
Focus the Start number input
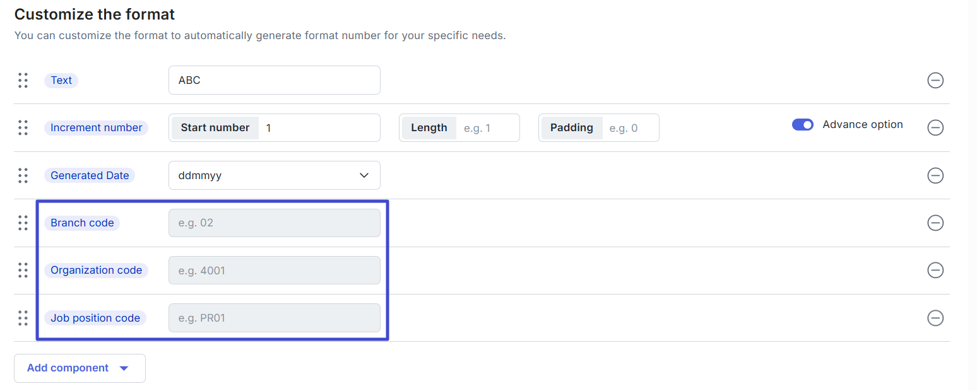click(x=319, y=128)
